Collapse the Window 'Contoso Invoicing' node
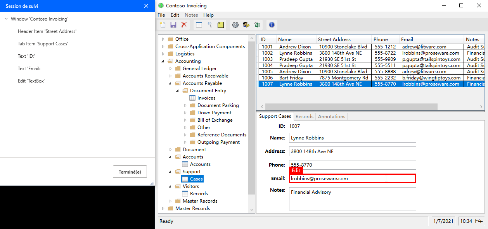 click(x=6, y=19)
